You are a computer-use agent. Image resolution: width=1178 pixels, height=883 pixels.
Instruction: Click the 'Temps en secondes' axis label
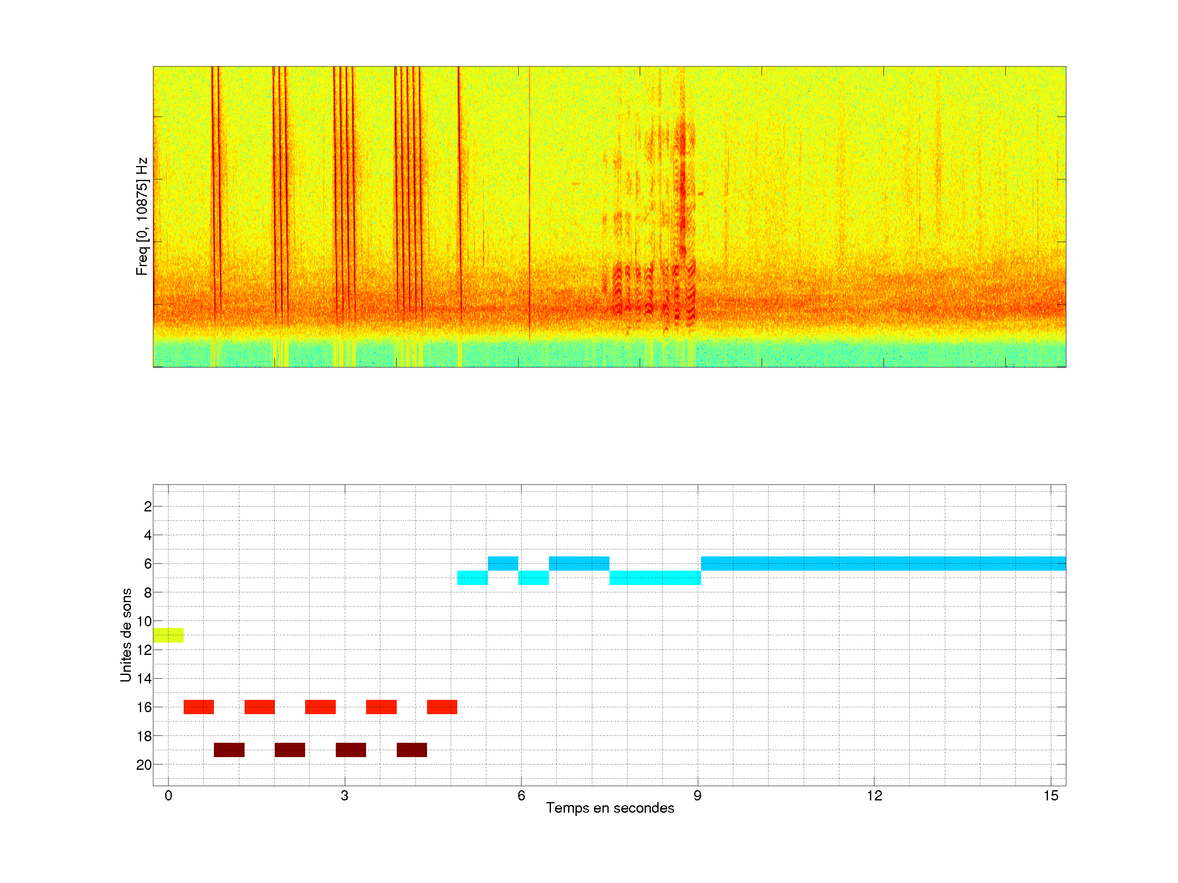(x=610, y=808)
